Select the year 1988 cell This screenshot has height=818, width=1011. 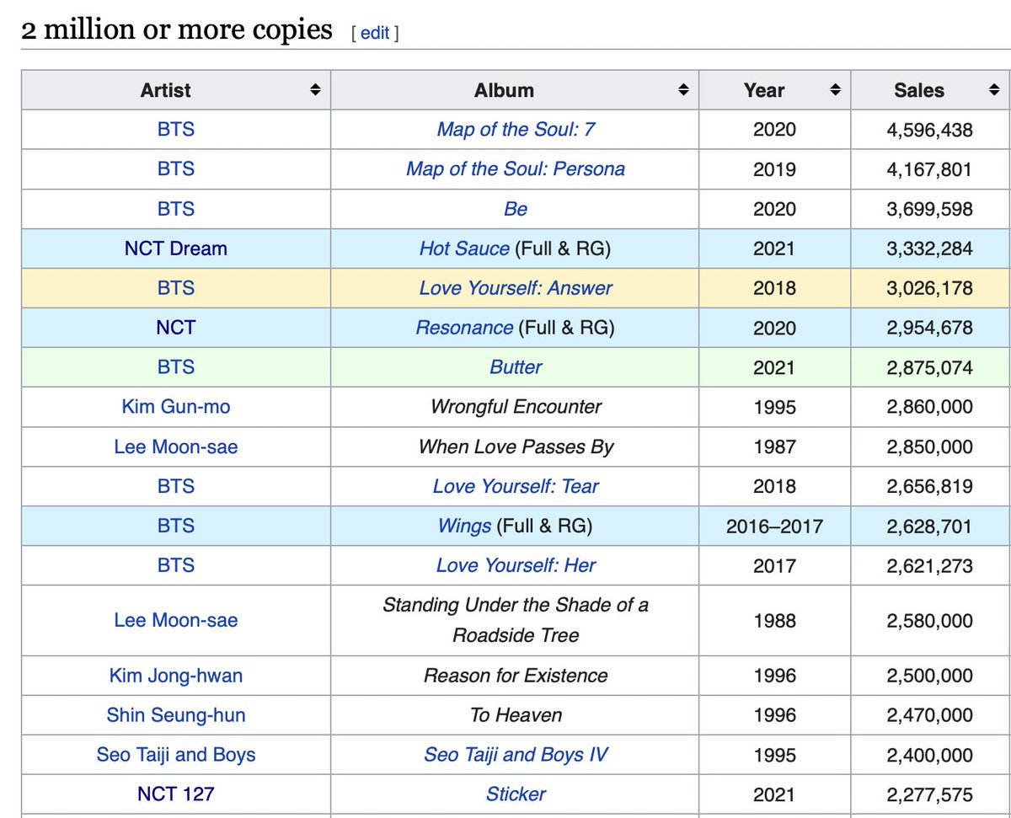tap(774, 620)
